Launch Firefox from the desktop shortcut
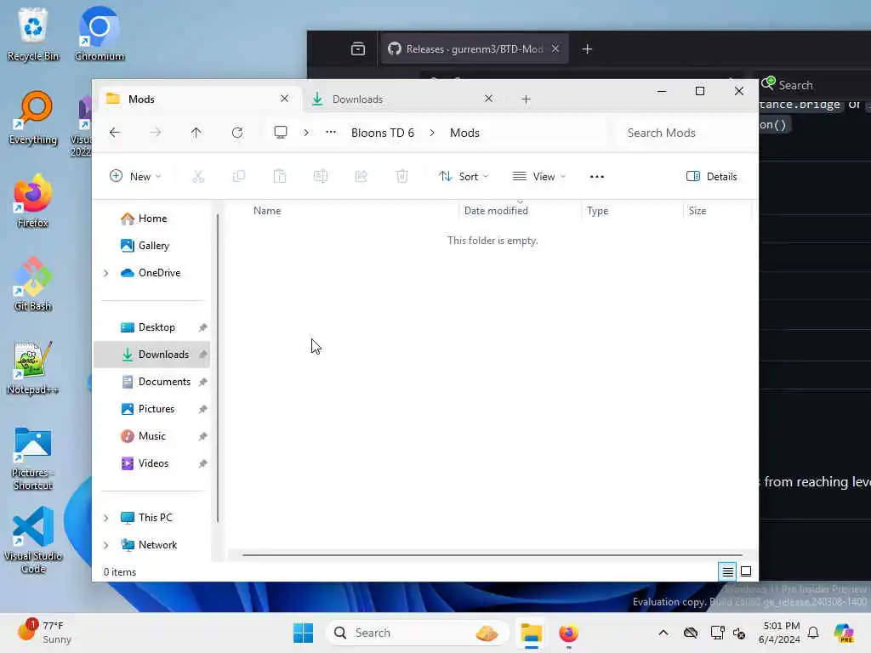The height and width of the screenshot is (653, 871). [33, 201]
